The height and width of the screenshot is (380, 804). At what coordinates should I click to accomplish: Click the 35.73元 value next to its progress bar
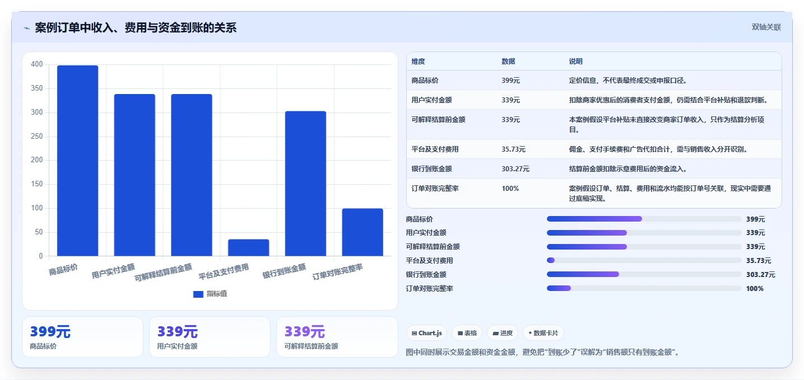759,261
